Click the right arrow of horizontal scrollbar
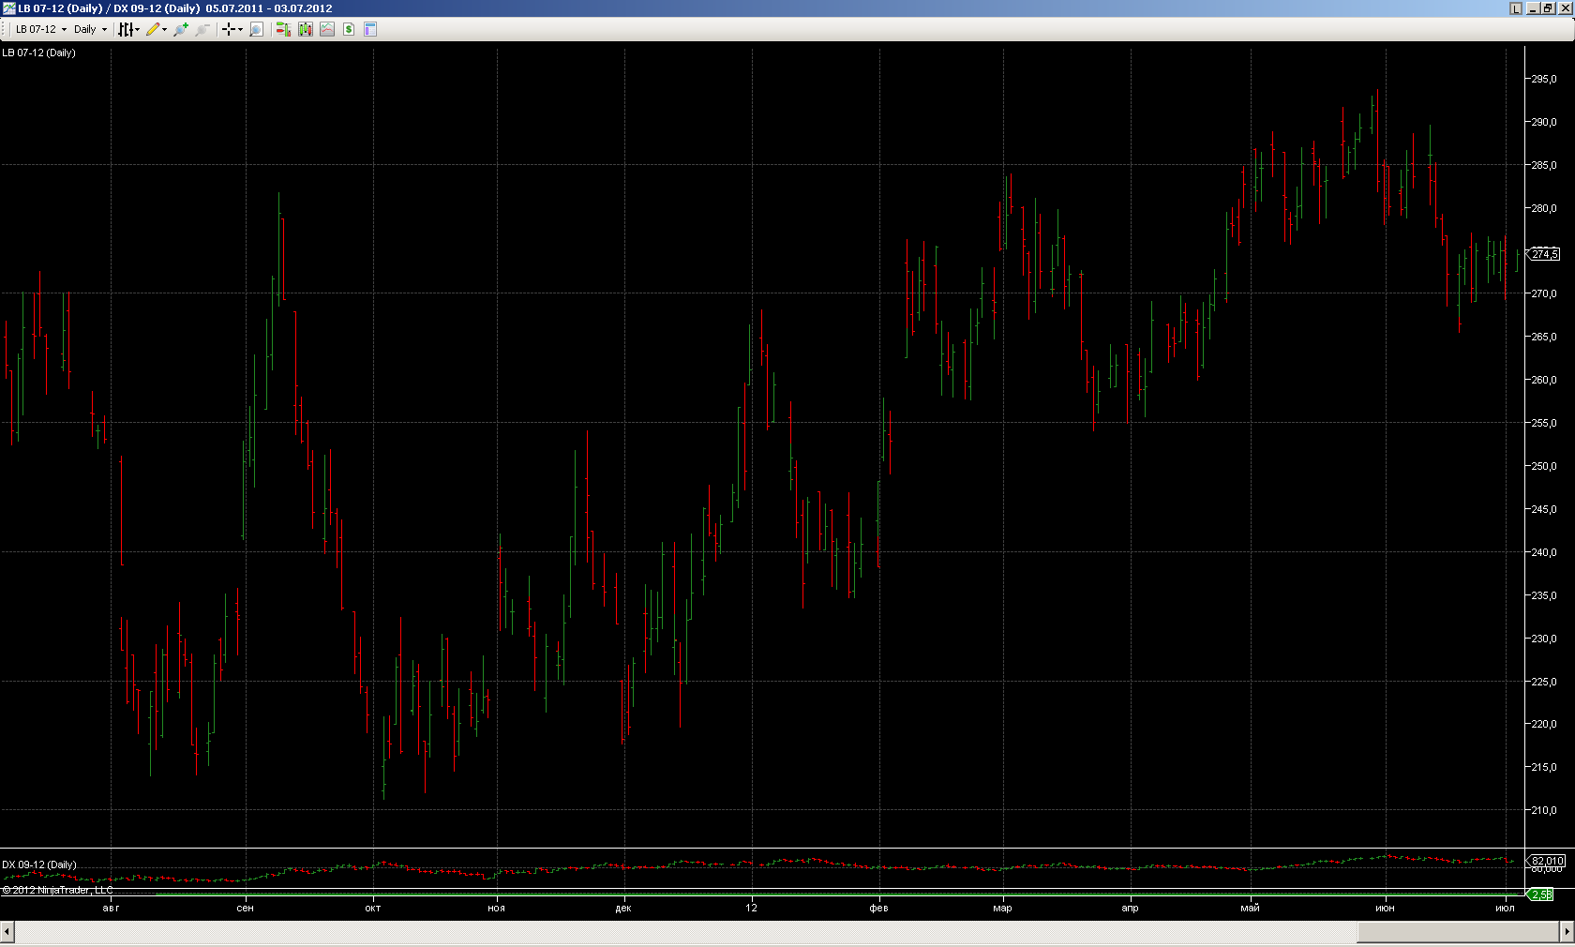The image size is (1575, 947). click(x=1567, y=931)
